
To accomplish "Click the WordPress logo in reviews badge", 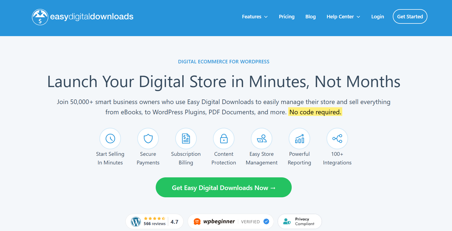I will 136,222.
